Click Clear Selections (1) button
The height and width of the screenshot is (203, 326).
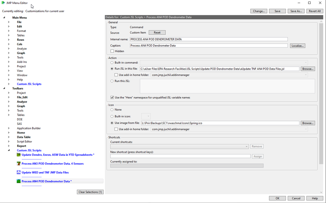pos(90,192)
